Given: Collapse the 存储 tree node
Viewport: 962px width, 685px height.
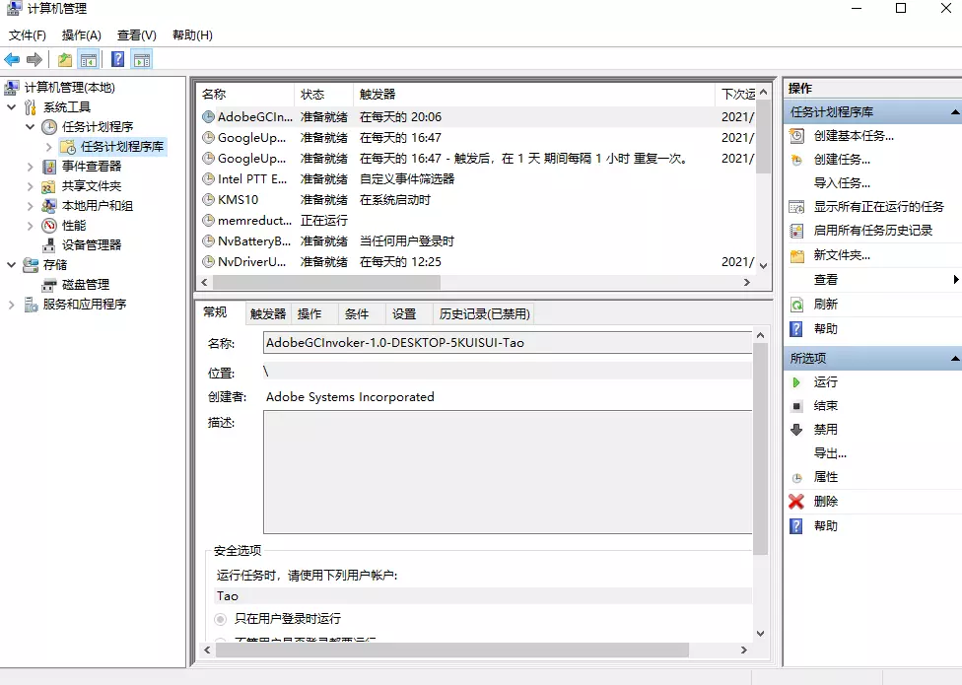Looking at the screenshot, I should click(x=11, y=264).
